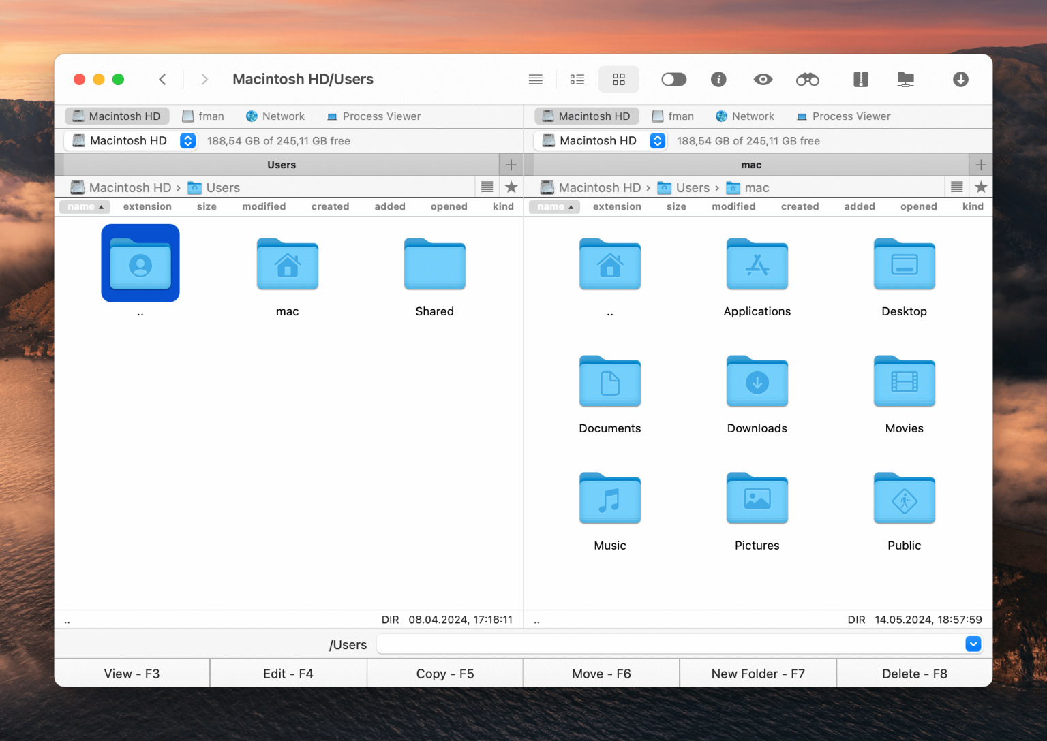This screenshot has width=1047, height=741.
Task: Open the right pane volume selector
Action: click(x=657, y=140)
